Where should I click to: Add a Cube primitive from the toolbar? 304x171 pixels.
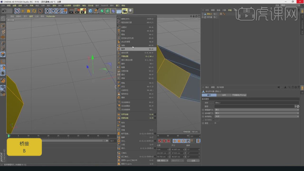coord(90,11)
